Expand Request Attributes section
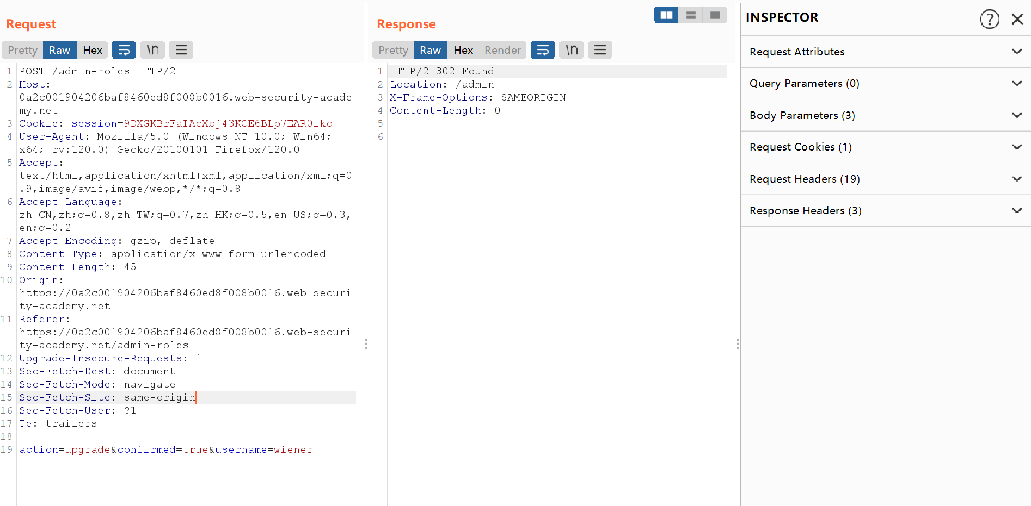Image resolution: width=1031 pixels, height=506 pixels. click(886, 52)
